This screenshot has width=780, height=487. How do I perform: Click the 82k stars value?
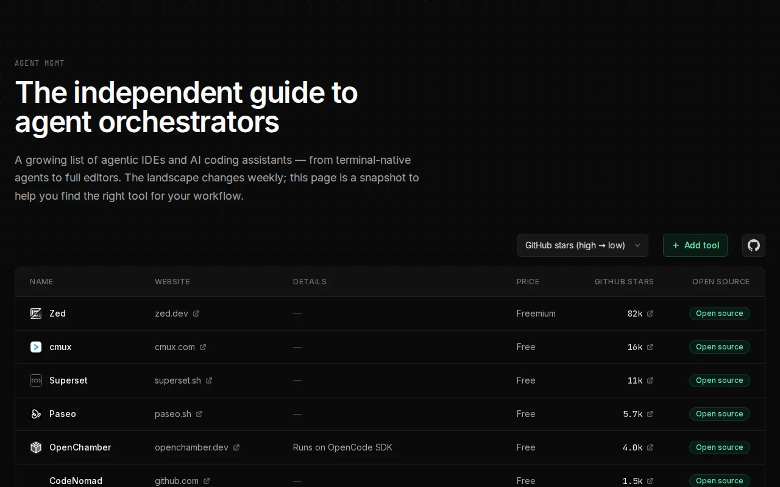click(635, 314)
